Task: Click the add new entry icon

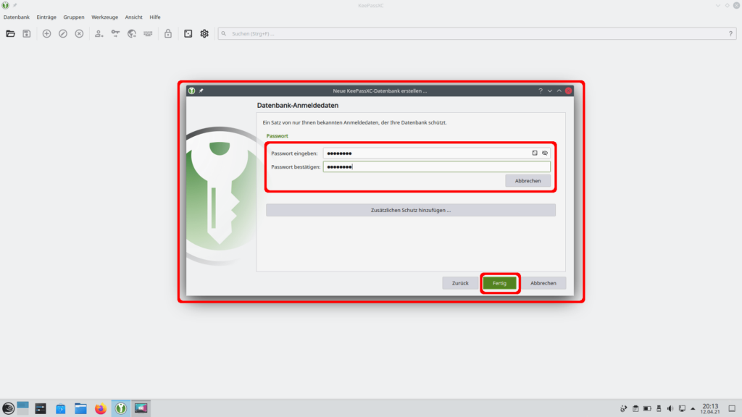Action: pyautogui.click(x=46, y=33)
